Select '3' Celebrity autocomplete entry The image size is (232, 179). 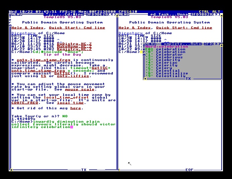(x=163, y=60)
